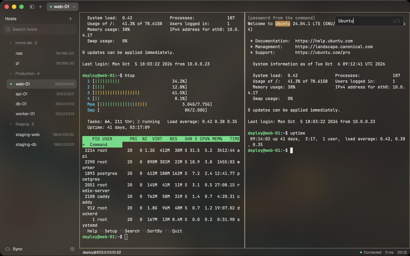Click the 0 ms latency readout
Screen dimensions: 410x256
[389, 252]
